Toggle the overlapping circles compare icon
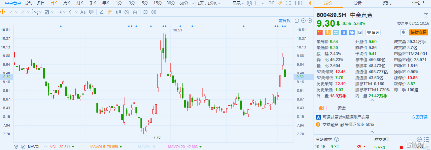 145,12
